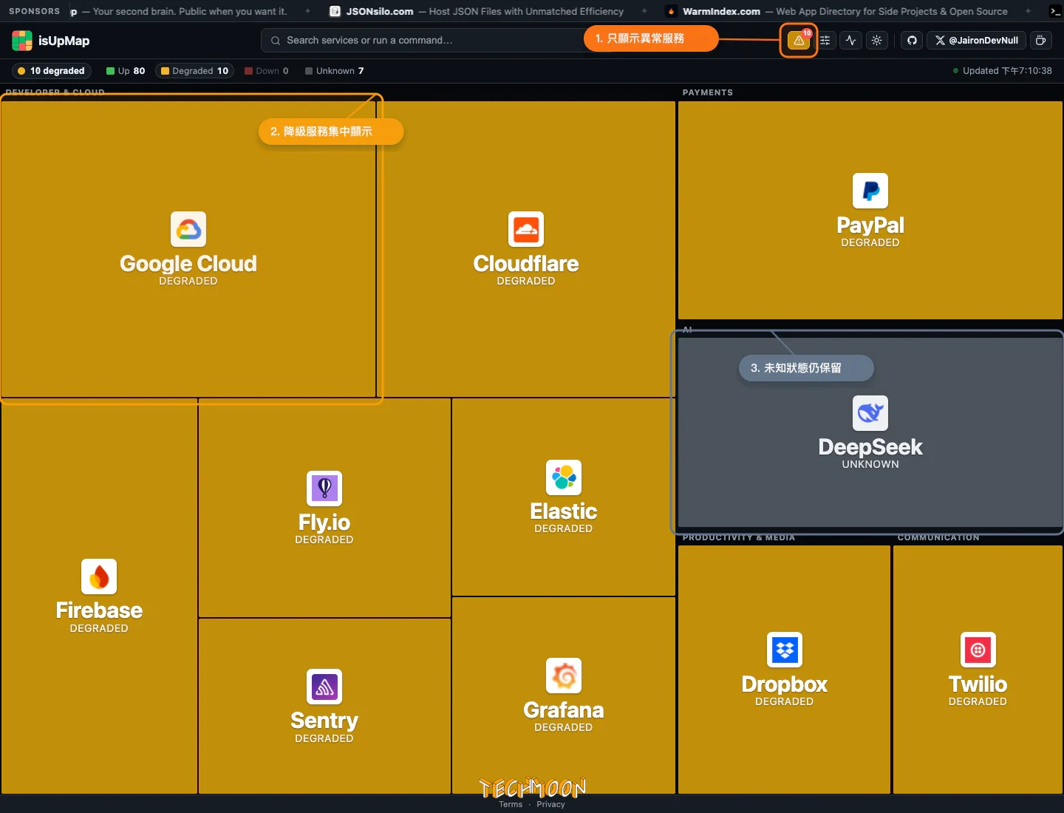
Task: Click the WarmIndex flame sponsor icon
Action: coord(672,11)
